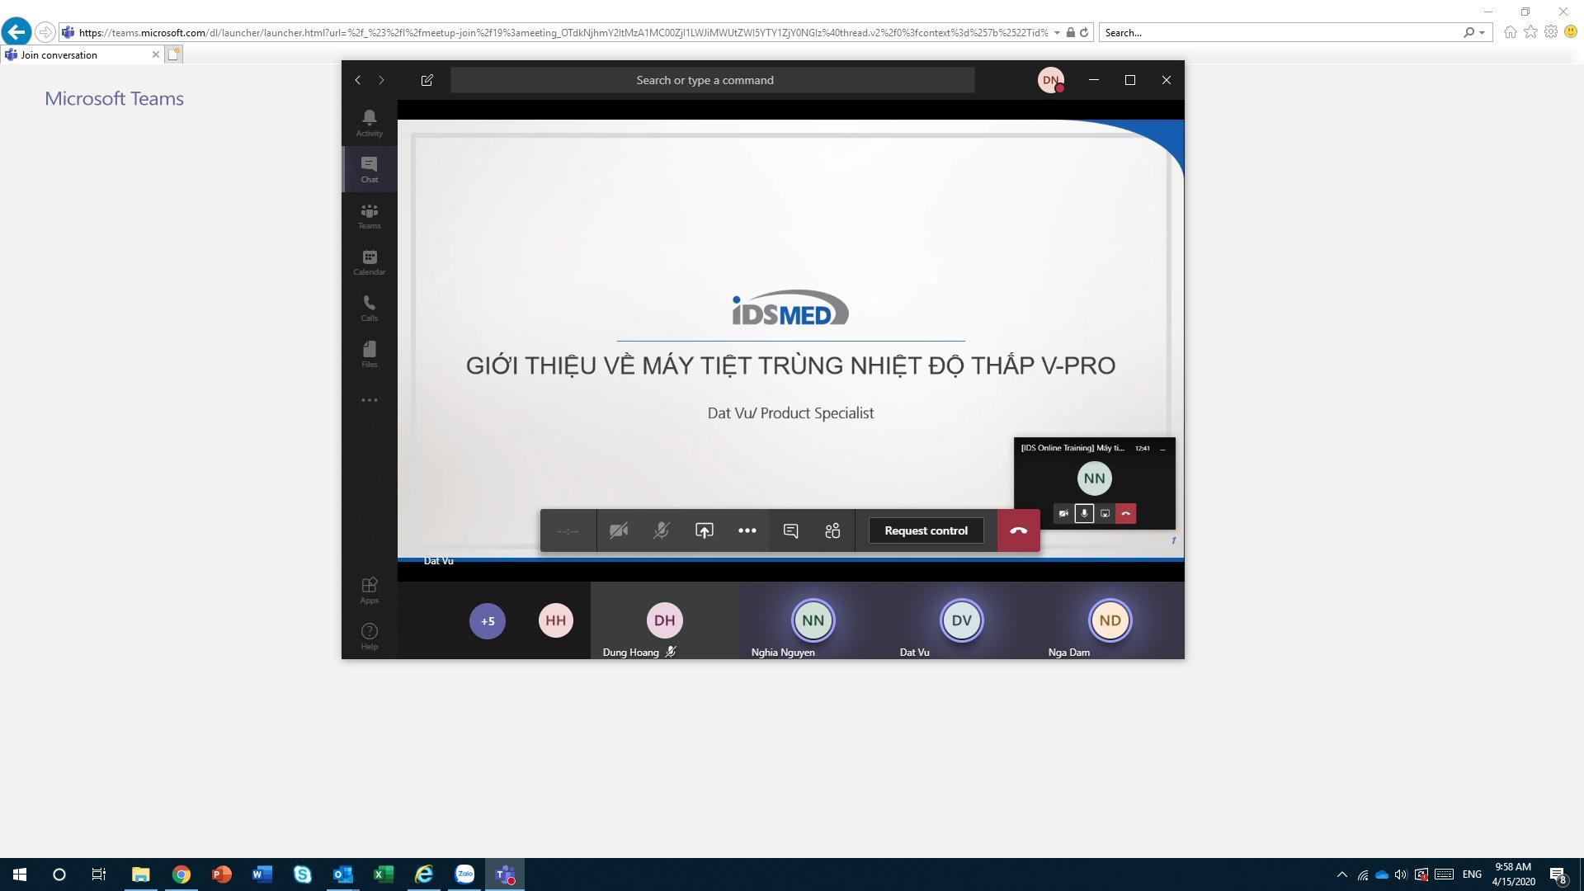The height and width of the screenshot is (891, 1584).
Task: Toggle camera in mini call window
Action: (x=1063, y=513)
